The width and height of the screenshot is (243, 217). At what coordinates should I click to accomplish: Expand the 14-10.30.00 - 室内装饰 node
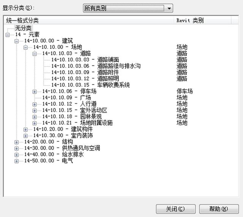pyautogui.click(x=25, y=136)
